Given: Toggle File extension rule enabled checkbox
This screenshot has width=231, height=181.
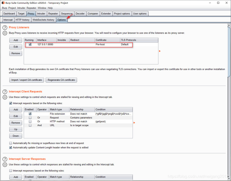Looking at the screenshot, I should [x=30, y=114].
